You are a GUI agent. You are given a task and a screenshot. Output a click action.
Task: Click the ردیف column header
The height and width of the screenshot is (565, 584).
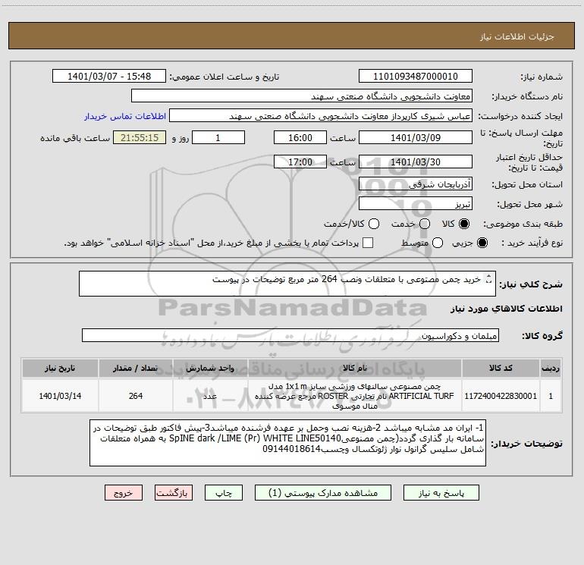551,368
